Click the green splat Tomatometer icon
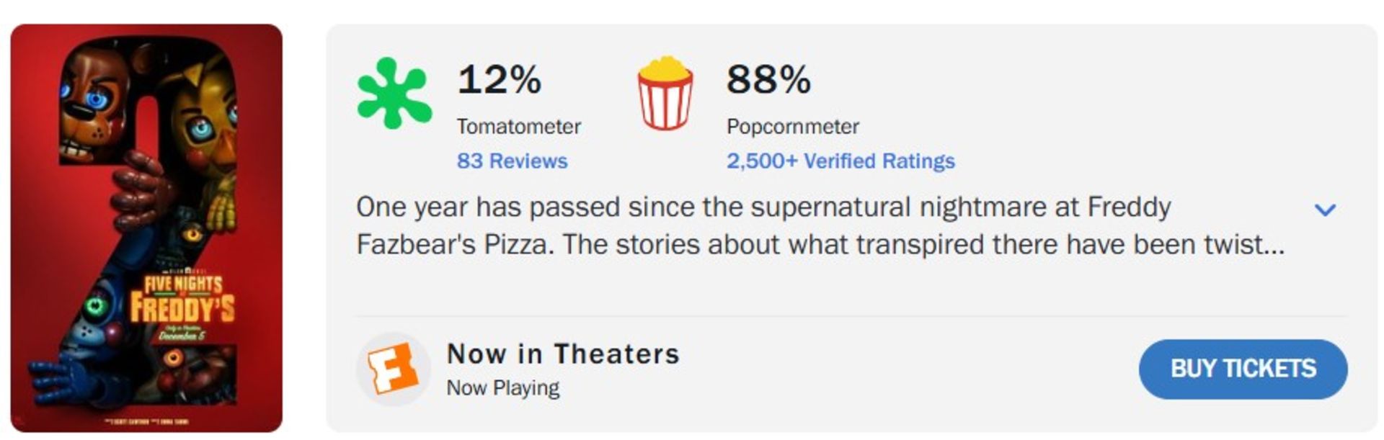Screen dimensions: 1384x440 pyautogui.click(x=394, y=94)
